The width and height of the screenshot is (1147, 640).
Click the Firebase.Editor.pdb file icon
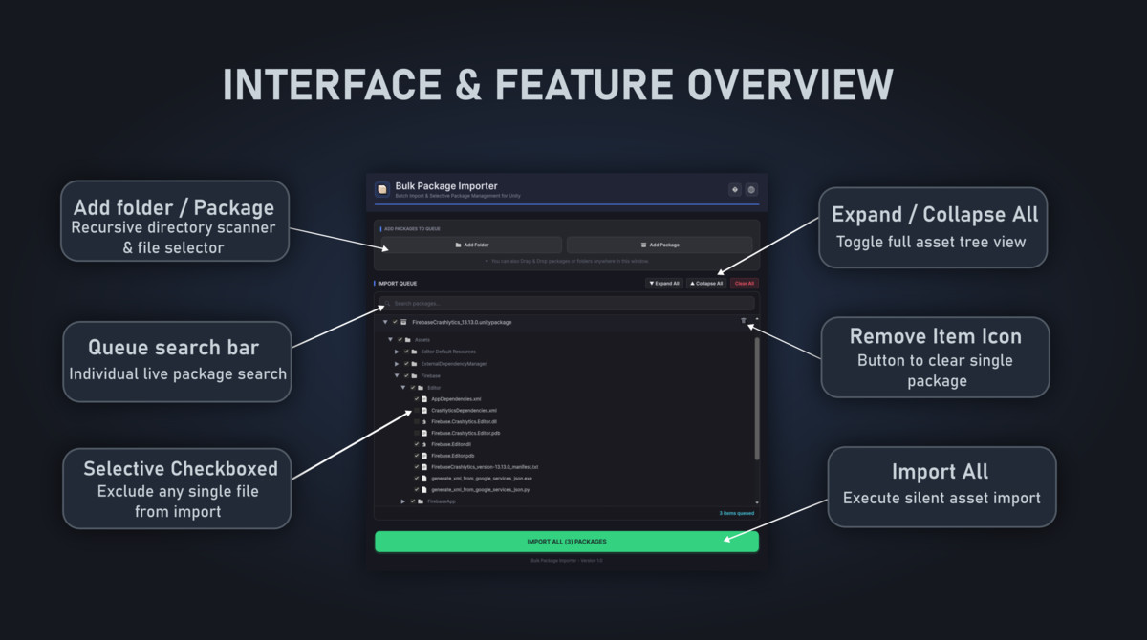pyautogui.click(x=424, y=456)
